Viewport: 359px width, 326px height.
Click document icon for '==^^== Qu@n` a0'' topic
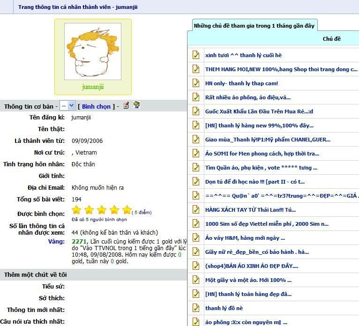click(196, 195)
